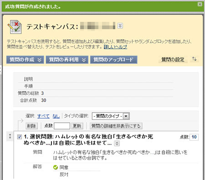Open question 1 chevron options menu

point(117,143)
